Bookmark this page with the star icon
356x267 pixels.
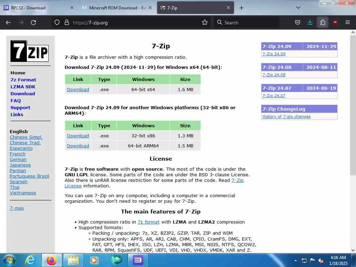point(205,23)
